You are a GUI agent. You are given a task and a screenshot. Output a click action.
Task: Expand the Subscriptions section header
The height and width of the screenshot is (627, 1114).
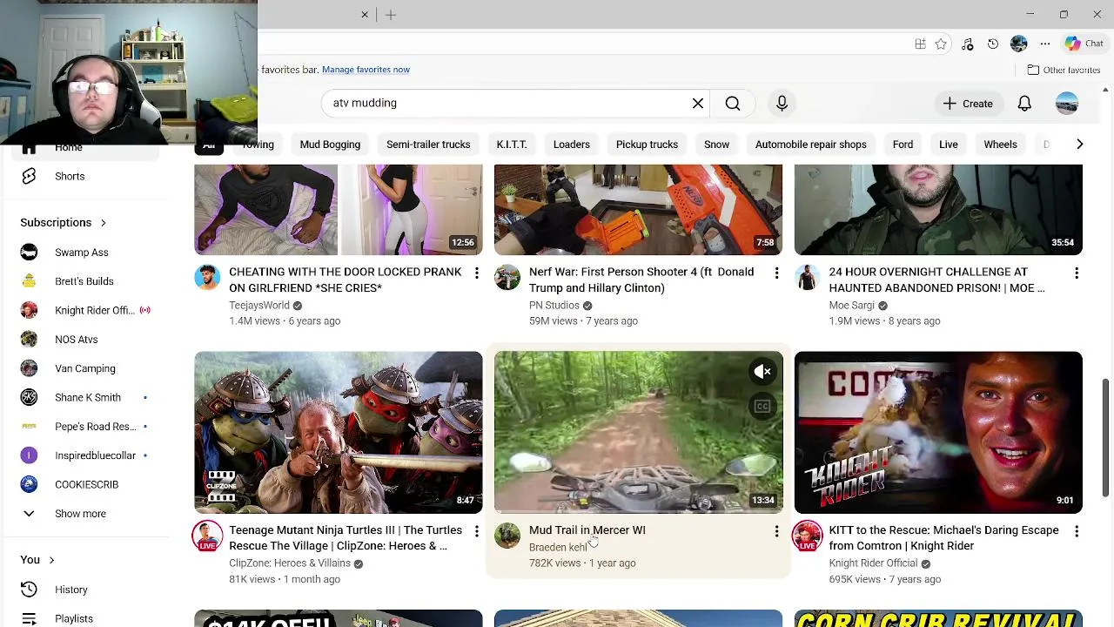click(x=63, y=223)
